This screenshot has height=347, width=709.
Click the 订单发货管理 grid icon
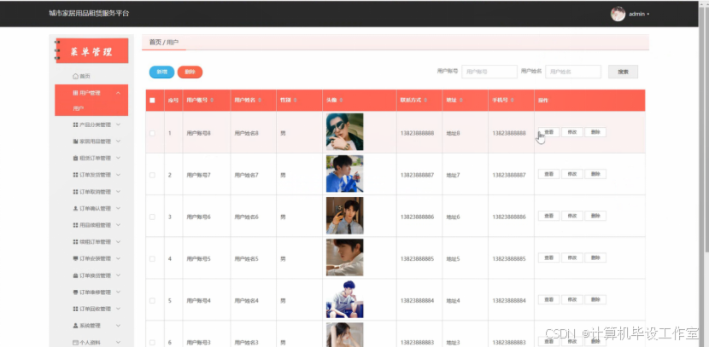[75, 175]
